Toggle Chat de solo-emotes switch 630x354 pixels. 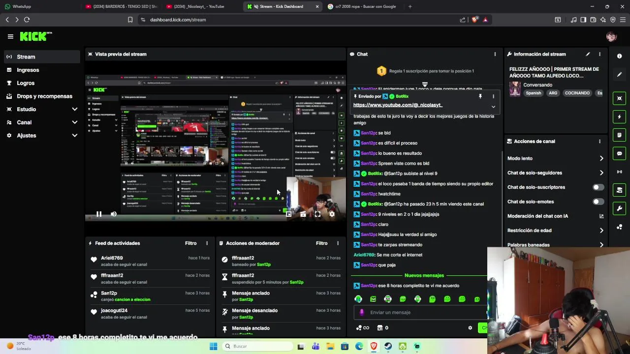point(598,202)
